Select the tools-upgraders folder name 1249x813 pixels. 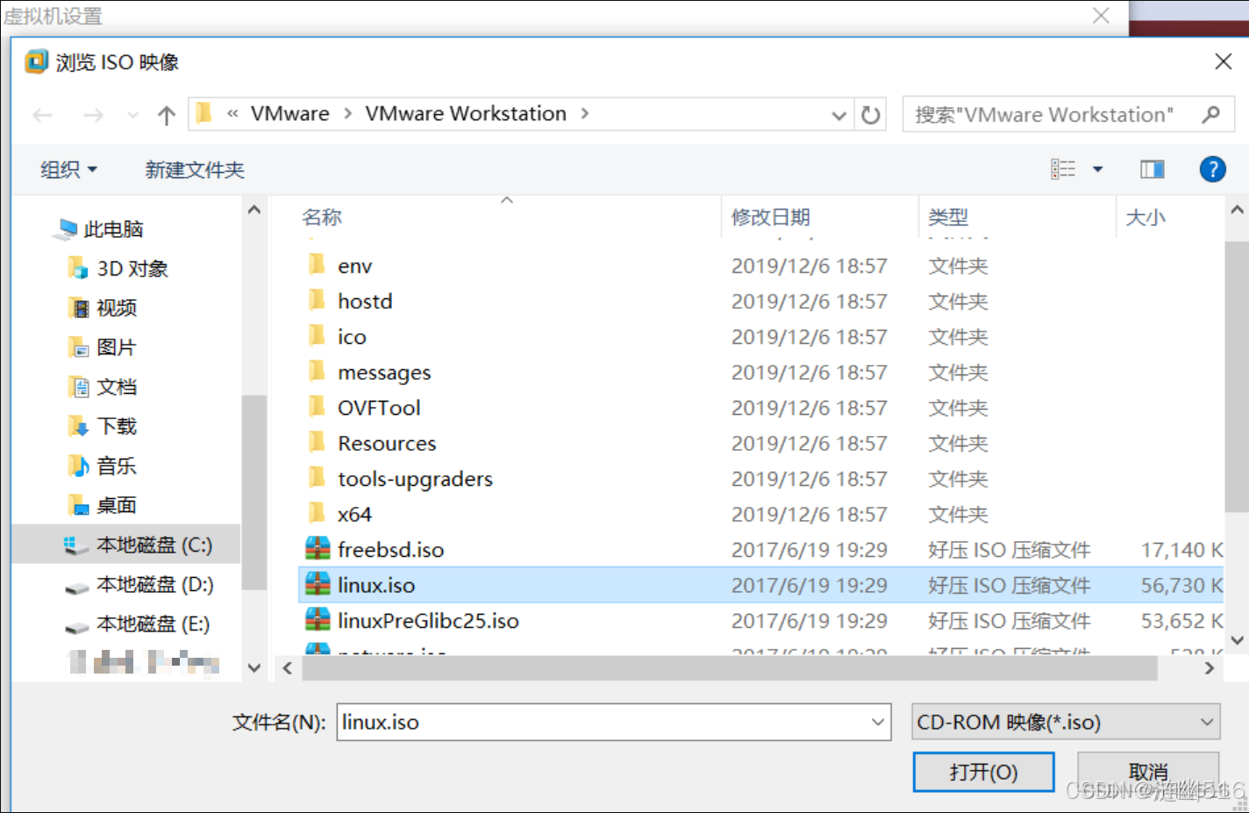tap(415, 479)
